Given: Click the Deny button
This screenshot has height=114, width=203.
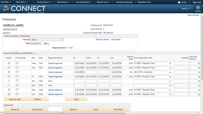Looking at the screenshot, I should (x=96, y=110).
